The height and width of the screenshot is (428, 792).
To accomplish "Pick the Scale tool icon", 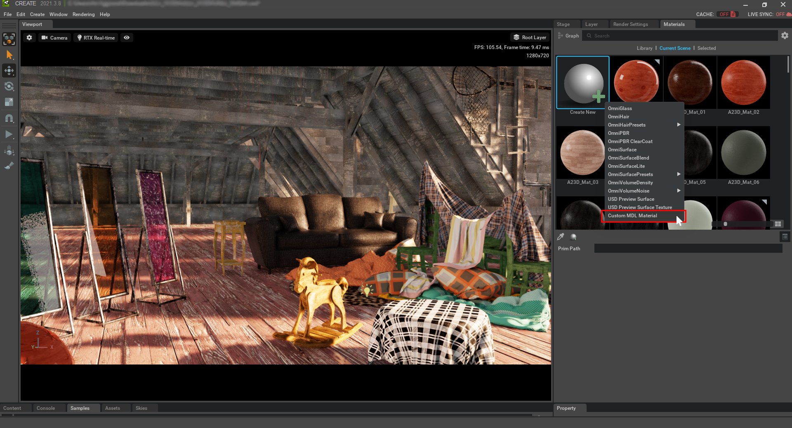I will [9, 102].
